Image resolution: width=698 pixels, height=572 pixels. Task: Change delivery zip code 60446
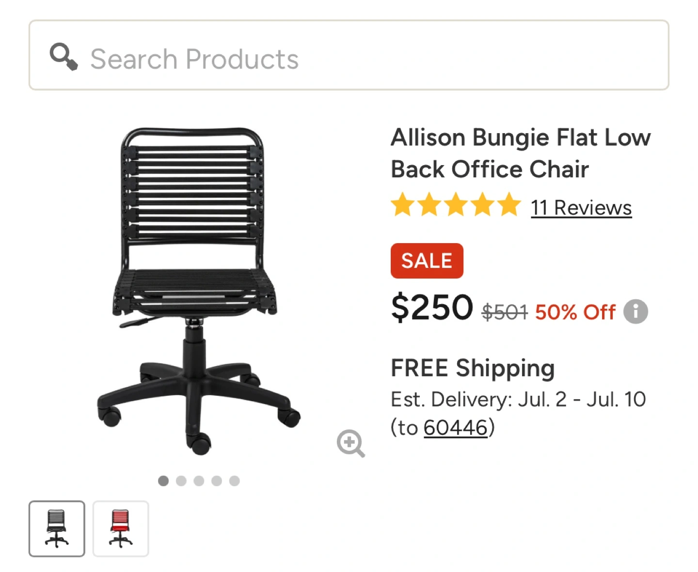[x=455, y=428]
